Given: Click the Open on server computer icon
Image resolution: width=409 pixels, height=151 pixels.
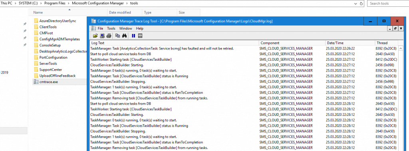Looking at the screenshot, I should coord(102,36).
